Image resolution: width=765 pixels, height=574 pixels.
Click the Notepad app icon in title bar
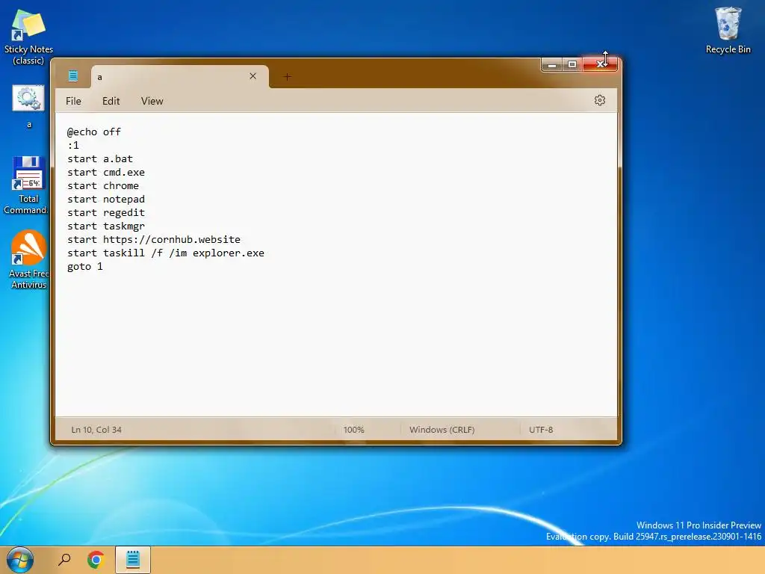coord(73,75)
